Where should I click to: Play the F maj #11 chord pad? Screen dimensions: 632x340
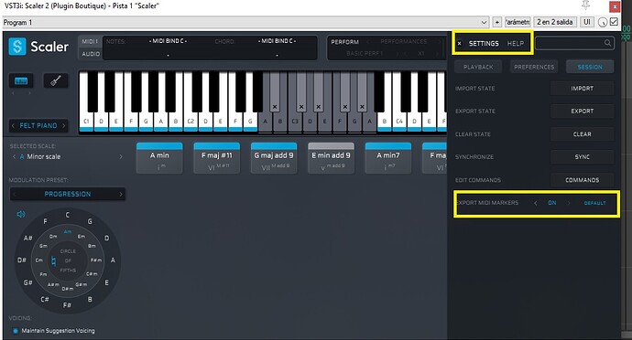(x=217, y=158)
